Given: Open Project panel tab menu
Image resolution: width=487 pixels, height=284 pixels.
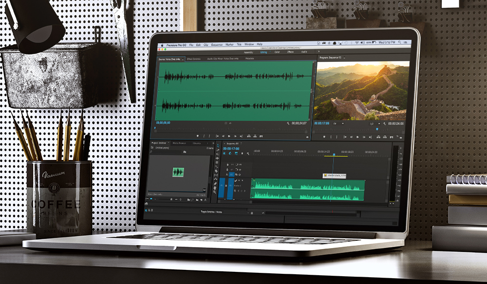Looking at the screenshot, I should pos(169,143).
